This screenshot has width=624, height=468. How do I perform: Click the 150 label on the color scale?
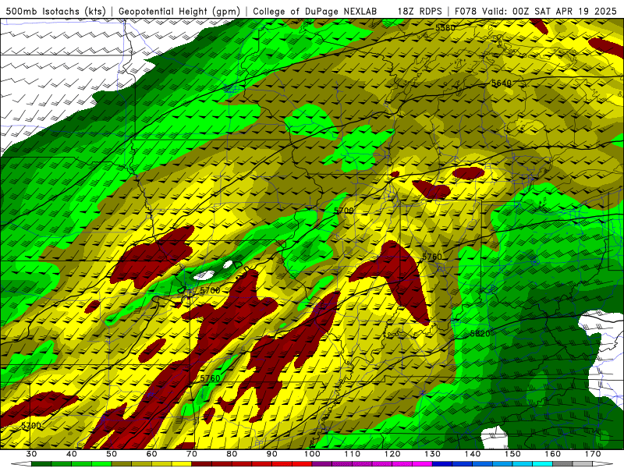pos(512,454)
